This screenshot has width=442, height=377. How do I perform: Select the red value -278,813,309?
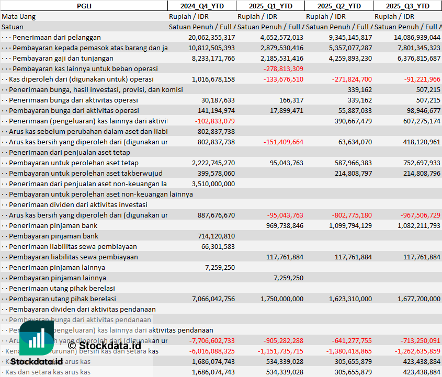tap(284, 68)
